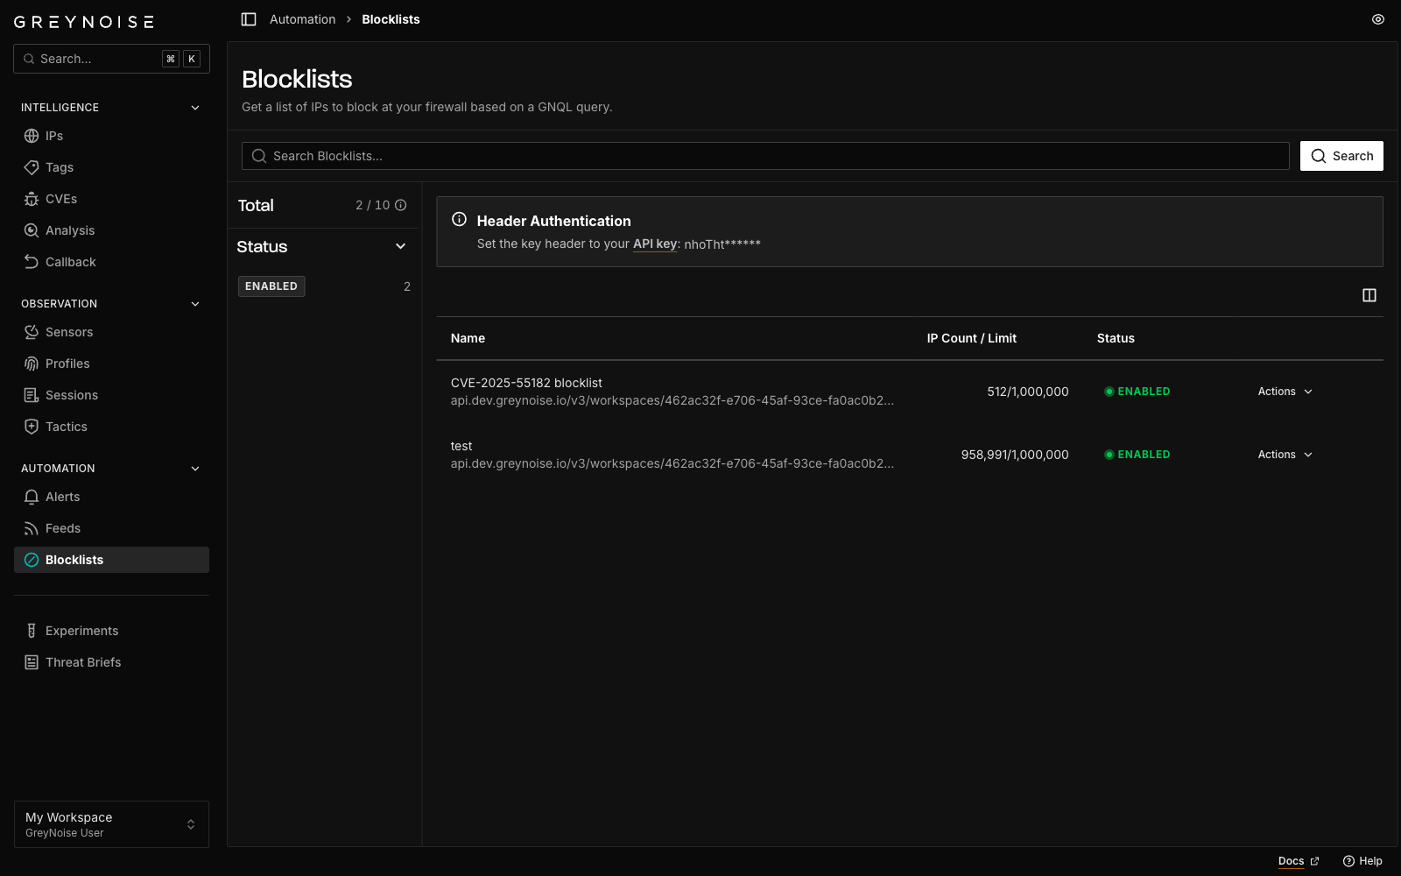Open the Experiments test tube icon
Image resolution: width=1401 pixels, height=876 pixels.
32,631
